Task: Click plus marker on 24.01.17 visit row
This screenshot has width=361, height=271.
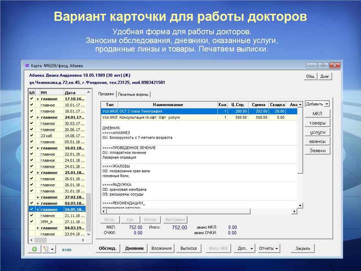Action: tap(37, 117)
